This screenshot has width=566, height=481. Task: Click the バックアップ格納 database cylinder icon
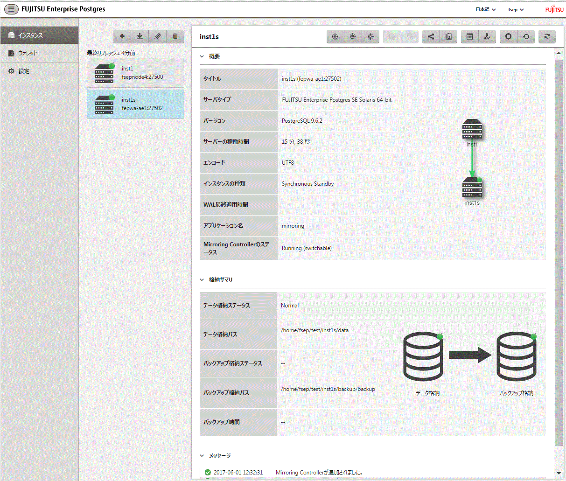pyautogui.click(x=517, y=356)
